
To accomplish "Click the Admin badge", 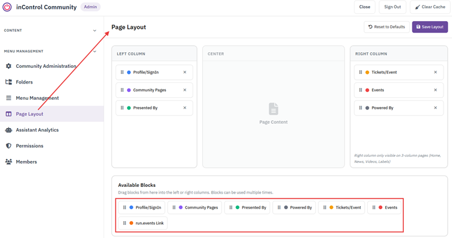I will [x=90, y=7].
